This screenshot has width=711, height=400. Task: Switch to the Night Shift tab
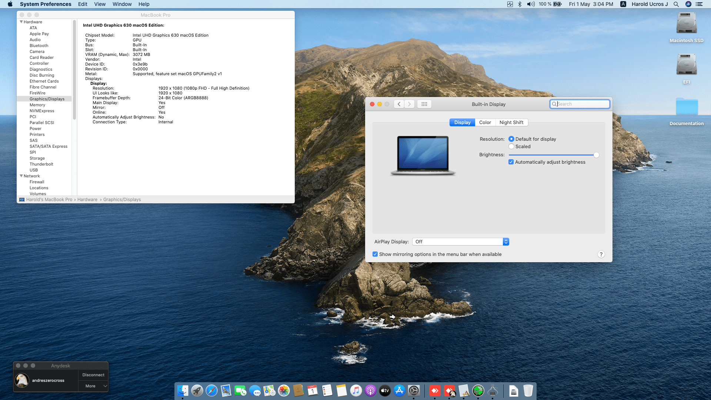[x=511, y=122]
